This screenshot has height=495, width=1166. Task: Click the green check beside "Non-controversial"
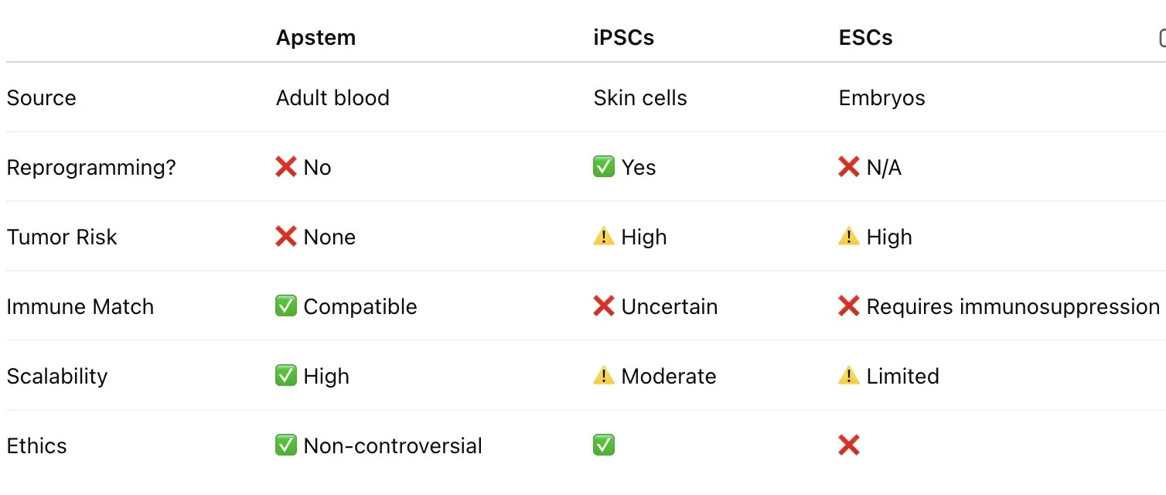tap(286, 445)
